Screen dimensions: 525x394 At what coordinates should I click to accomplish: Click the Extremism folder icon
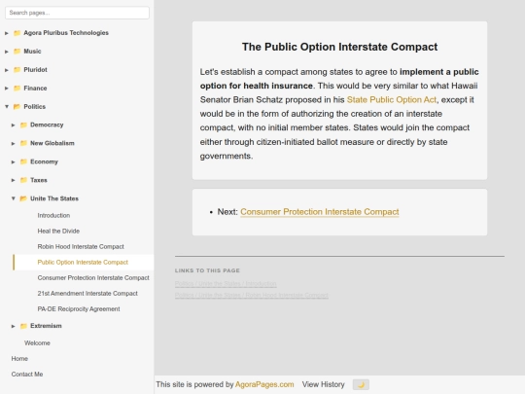pos(23,326)
